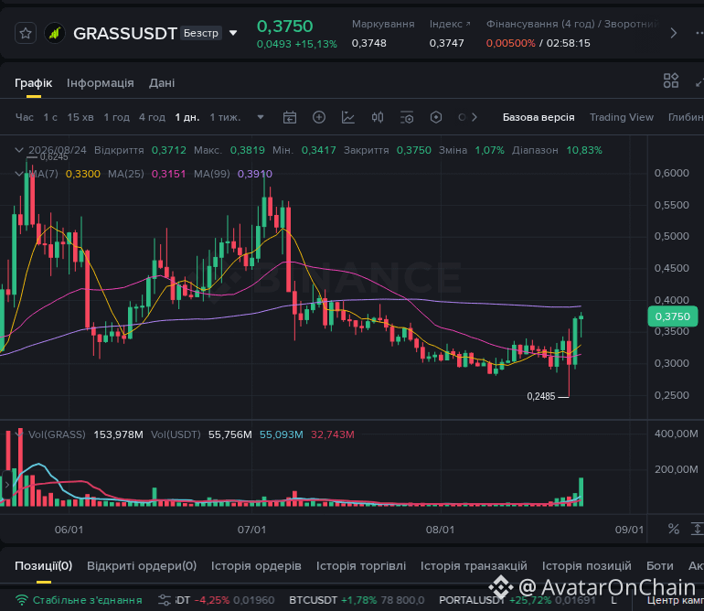Switch to the Інформація tab
This screenshot has width=704, height=611.
point(101,83)
